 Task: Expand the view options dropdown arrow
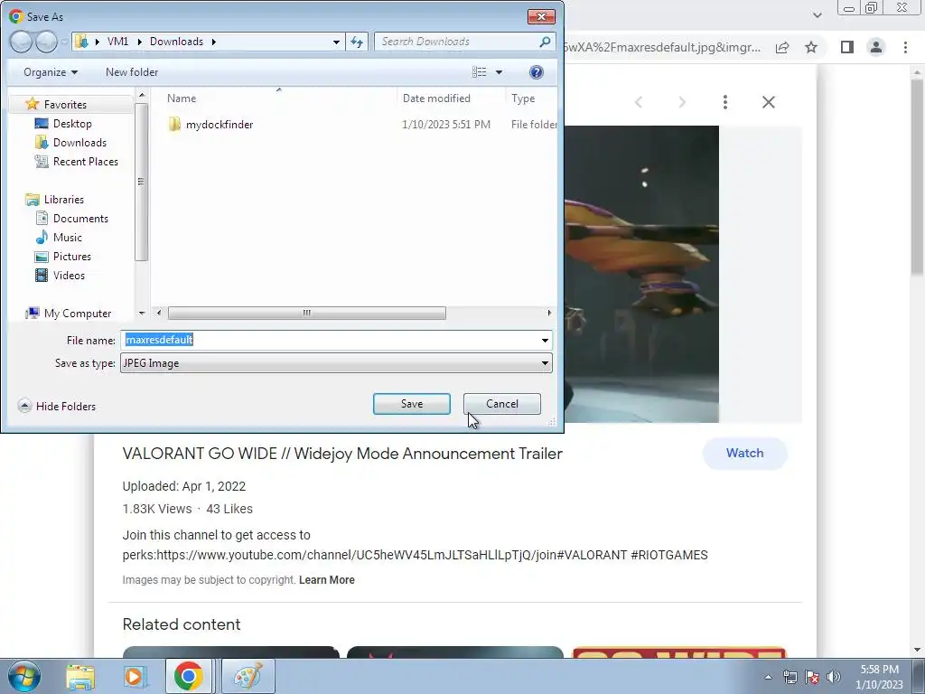(x=499, y=72)
